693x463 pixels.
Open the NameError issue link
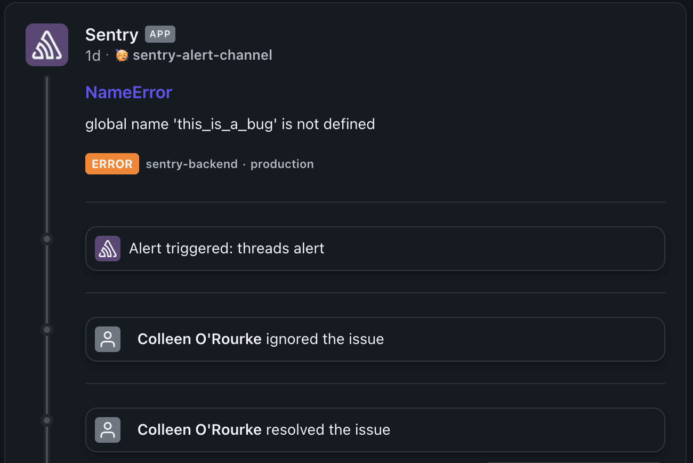click(x=128, y=92)
